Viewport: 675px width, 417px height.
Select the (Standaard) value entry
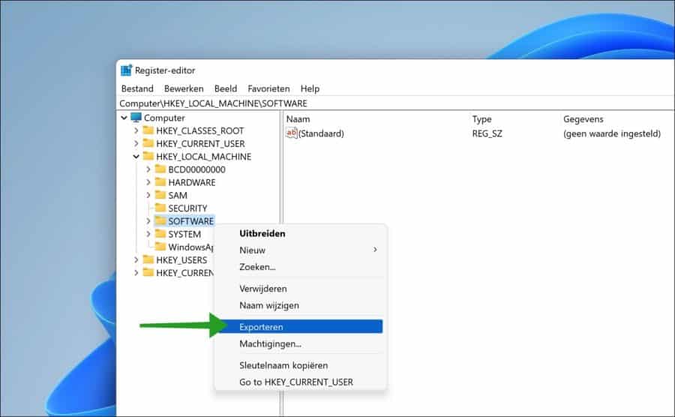321,133
